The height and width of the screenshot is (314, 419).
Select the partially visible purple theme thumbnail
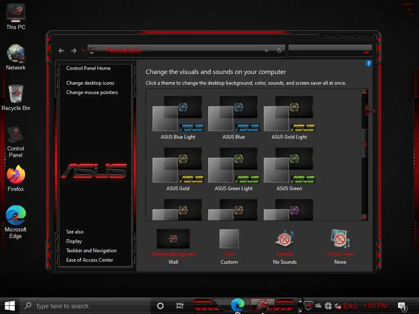[x=289, y=210]
